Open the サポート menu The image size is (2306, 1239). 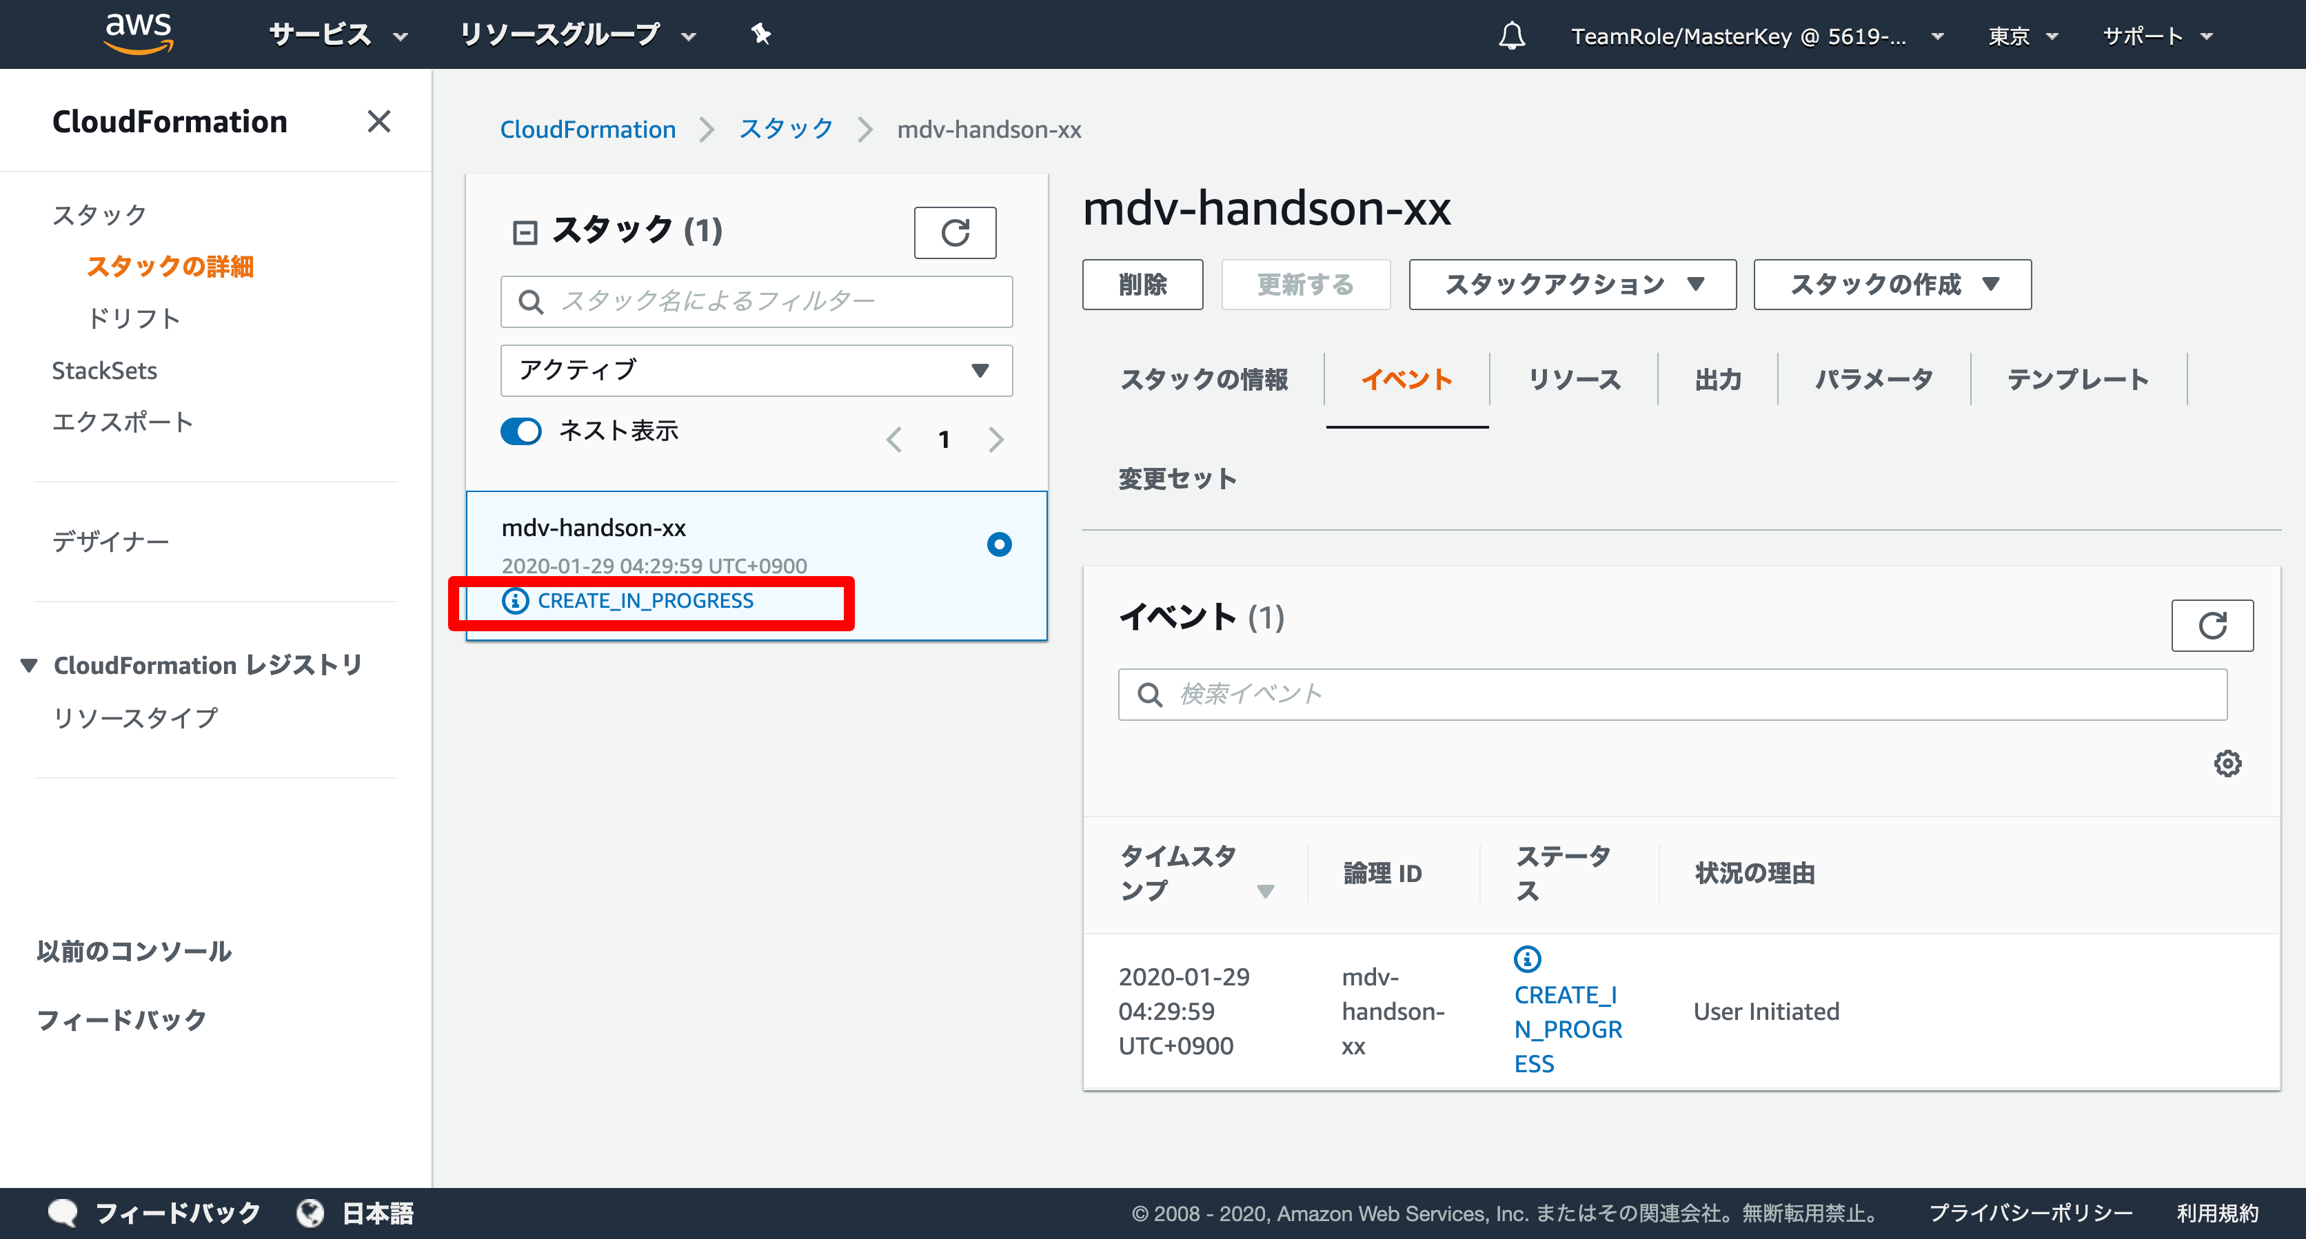(x=2157, y=36)
